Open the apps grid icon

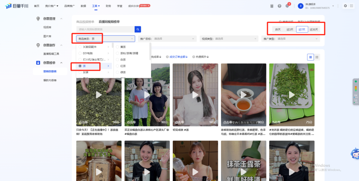(351, 6)
